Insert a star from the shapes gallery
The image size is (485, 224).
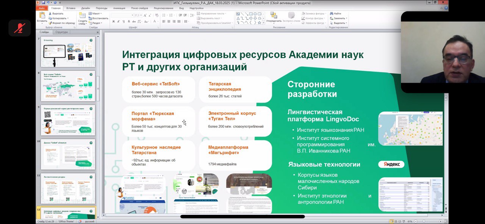259,23
